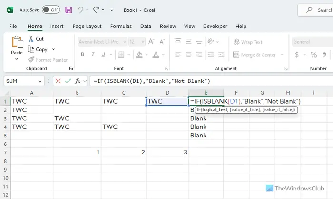Open the Formulas ribbon tab

click(121, 26)
